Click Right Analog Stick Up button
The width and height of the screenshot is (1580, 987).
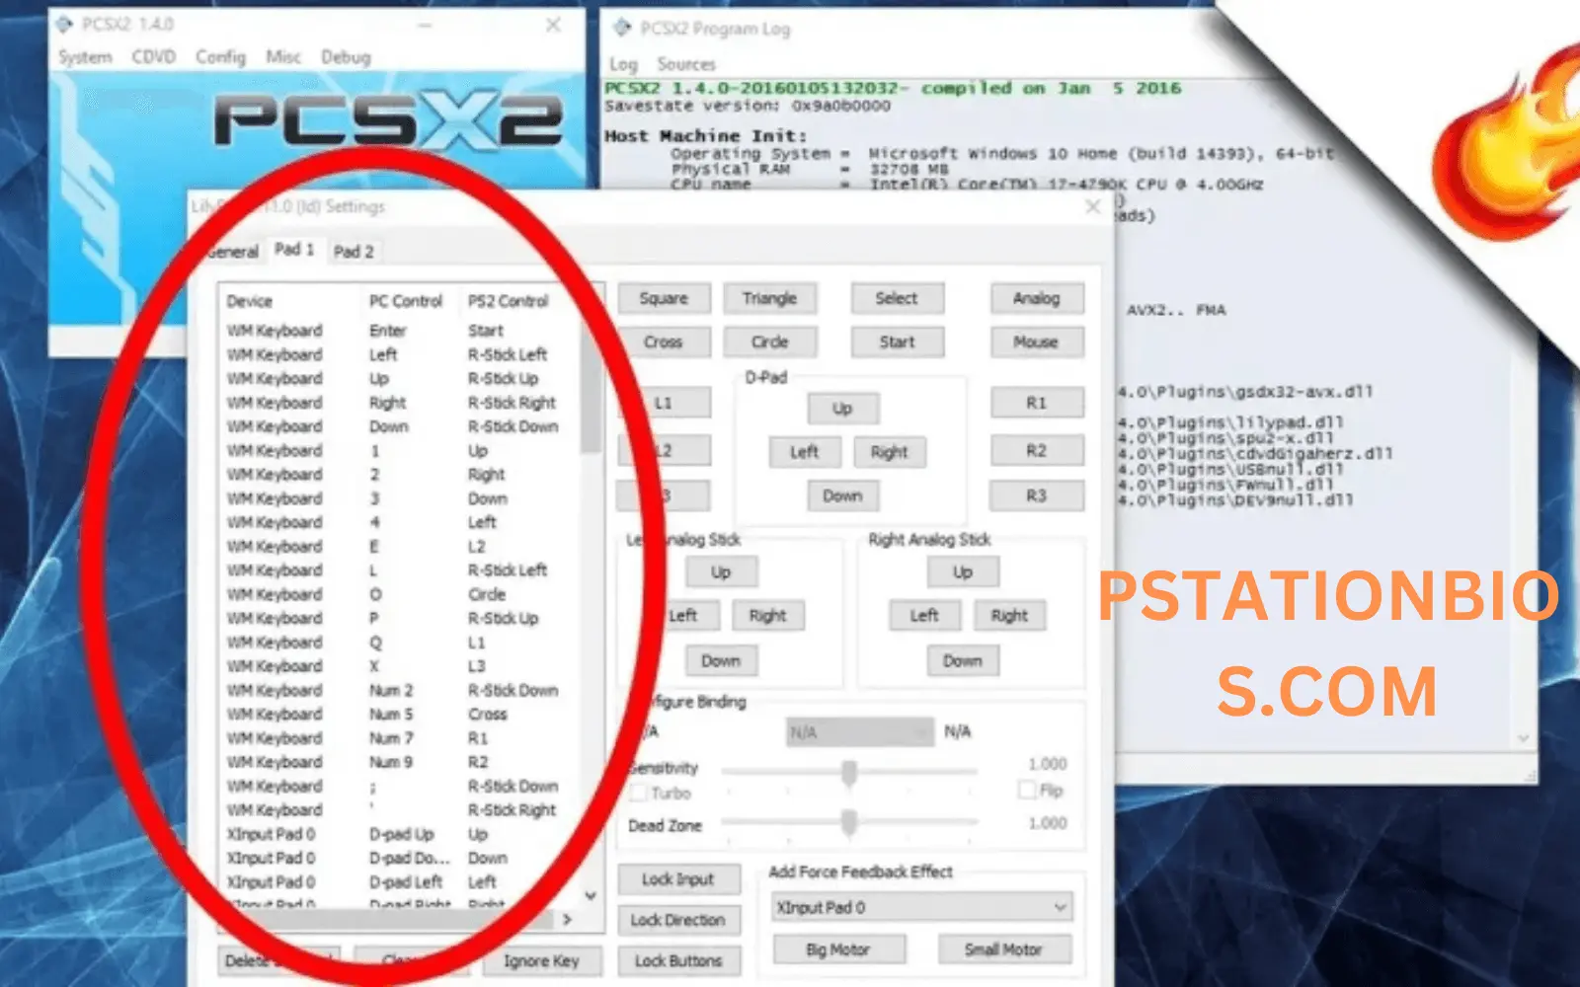pyautogui.click(x=963, y=571)
